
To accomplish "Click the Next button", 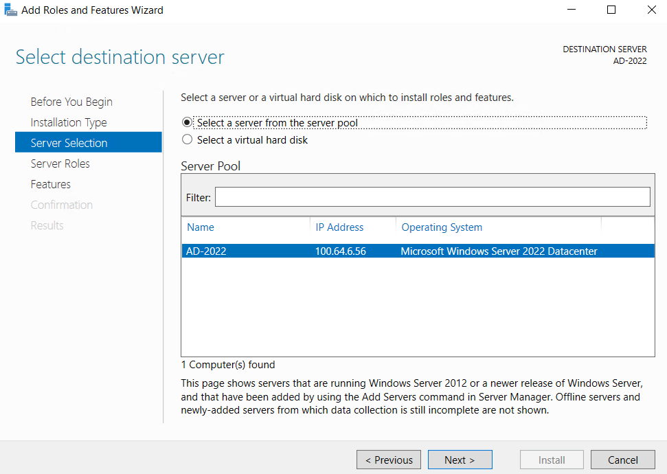I will tap(460, 460).
